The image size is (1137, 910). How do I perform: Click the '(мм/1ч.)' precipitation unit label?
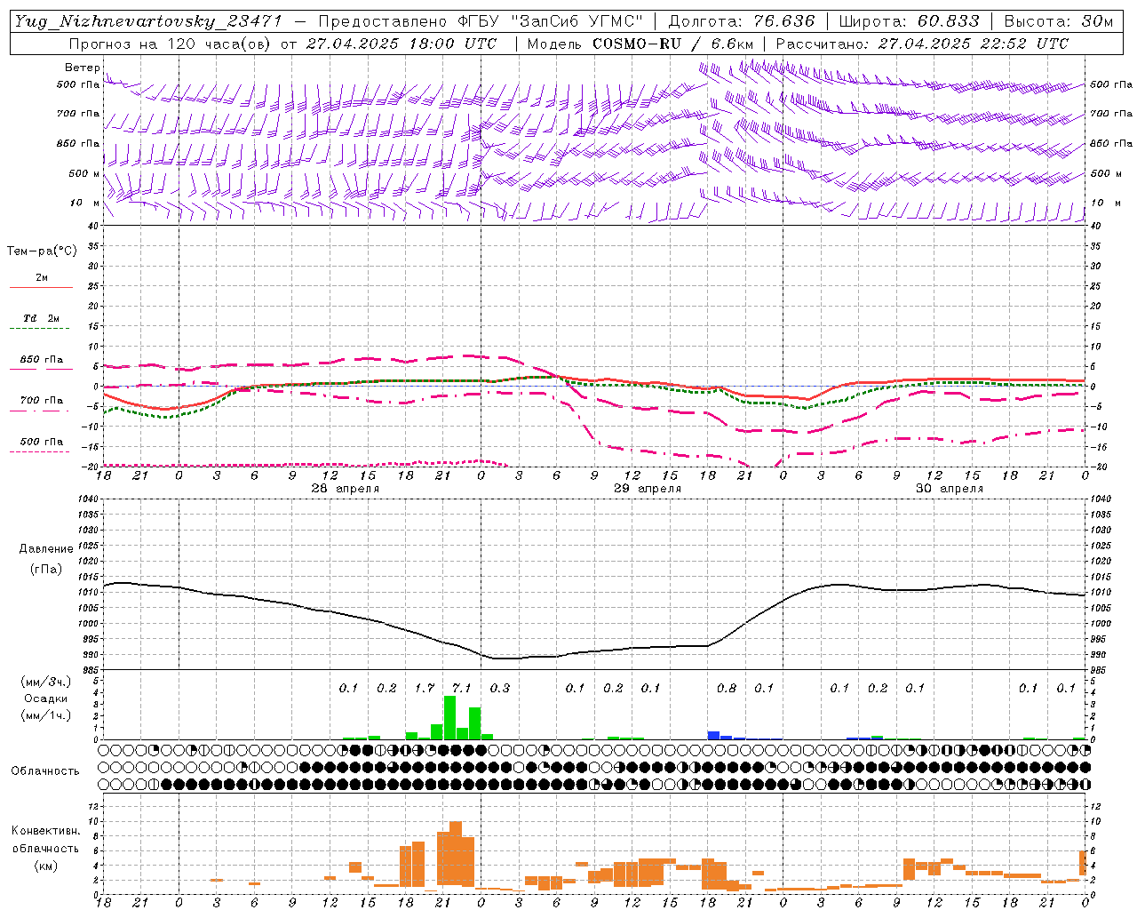coord(46,715)
